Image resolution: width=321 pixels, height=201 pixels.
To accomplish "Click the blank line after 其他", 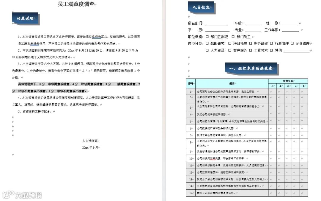I will click(296, 51).
